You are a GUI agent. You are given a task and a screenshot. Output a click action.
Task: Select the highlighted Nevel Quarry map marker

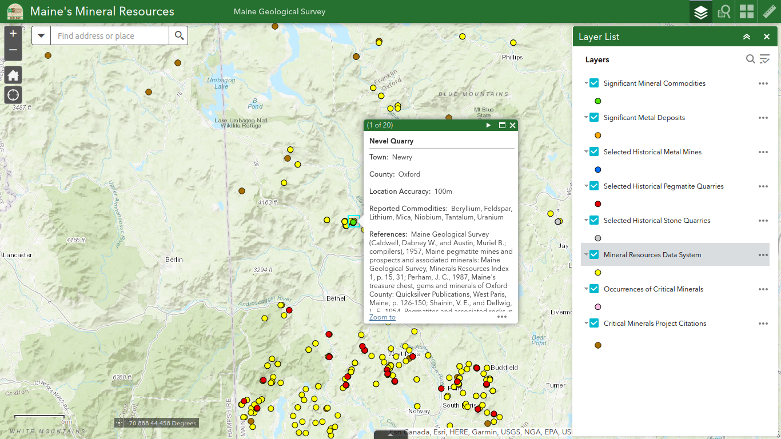click(x=353, y=222)
